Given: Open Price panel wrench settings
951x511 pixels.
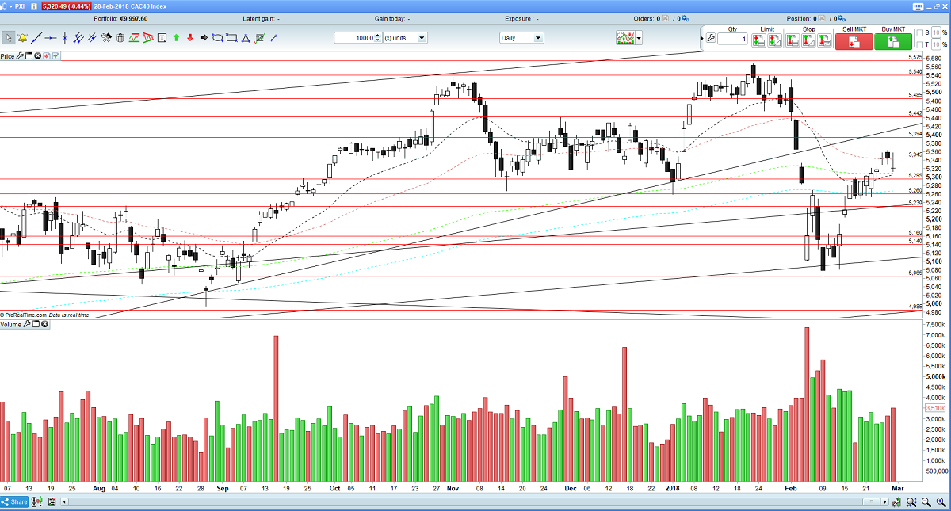Looking at the screenshot, I should pyautogui.click(x=20, y=56).
